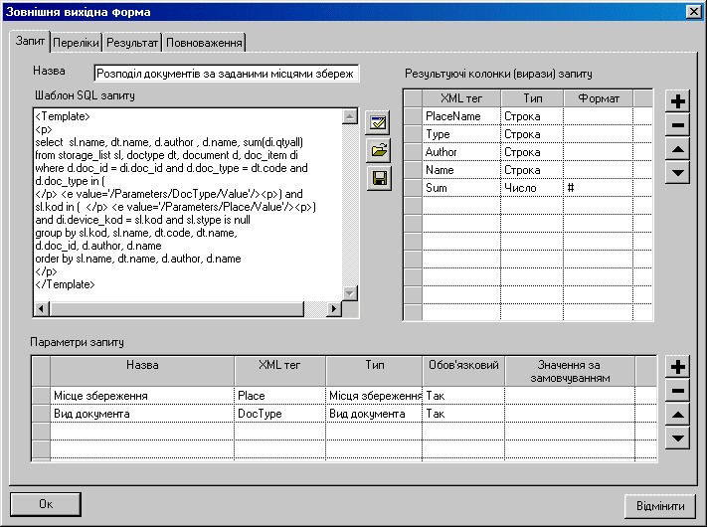Switch to the Запит tab
The height and width of the screenshot is (527, 707).
[x=30, y=42]
